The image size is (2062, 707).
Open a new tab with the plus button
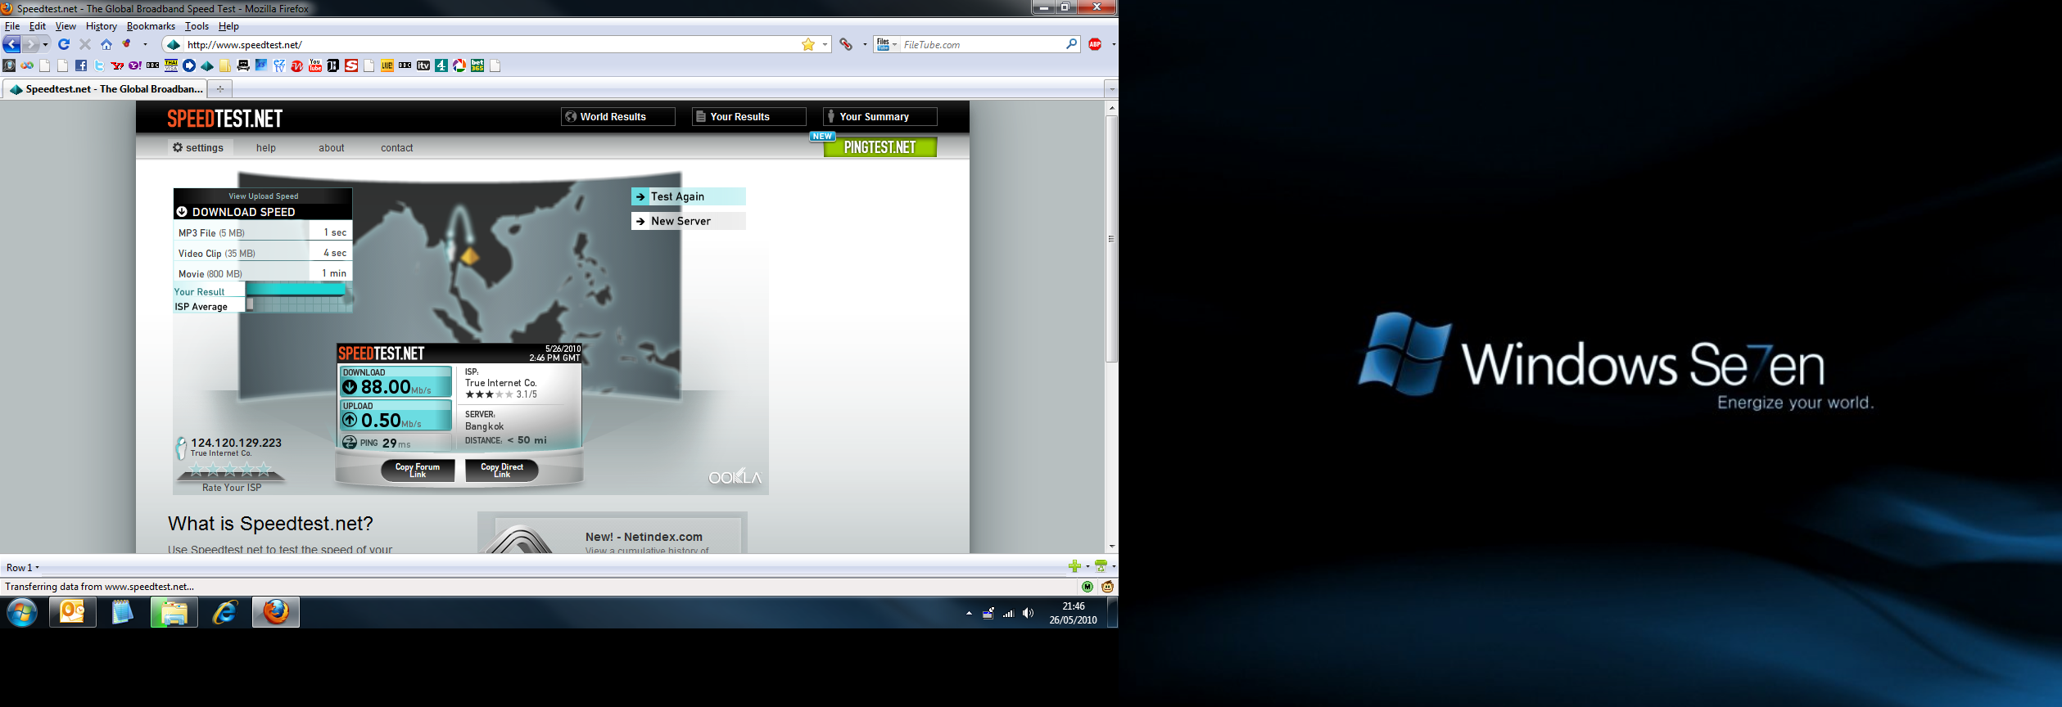(x=220, y=89)
